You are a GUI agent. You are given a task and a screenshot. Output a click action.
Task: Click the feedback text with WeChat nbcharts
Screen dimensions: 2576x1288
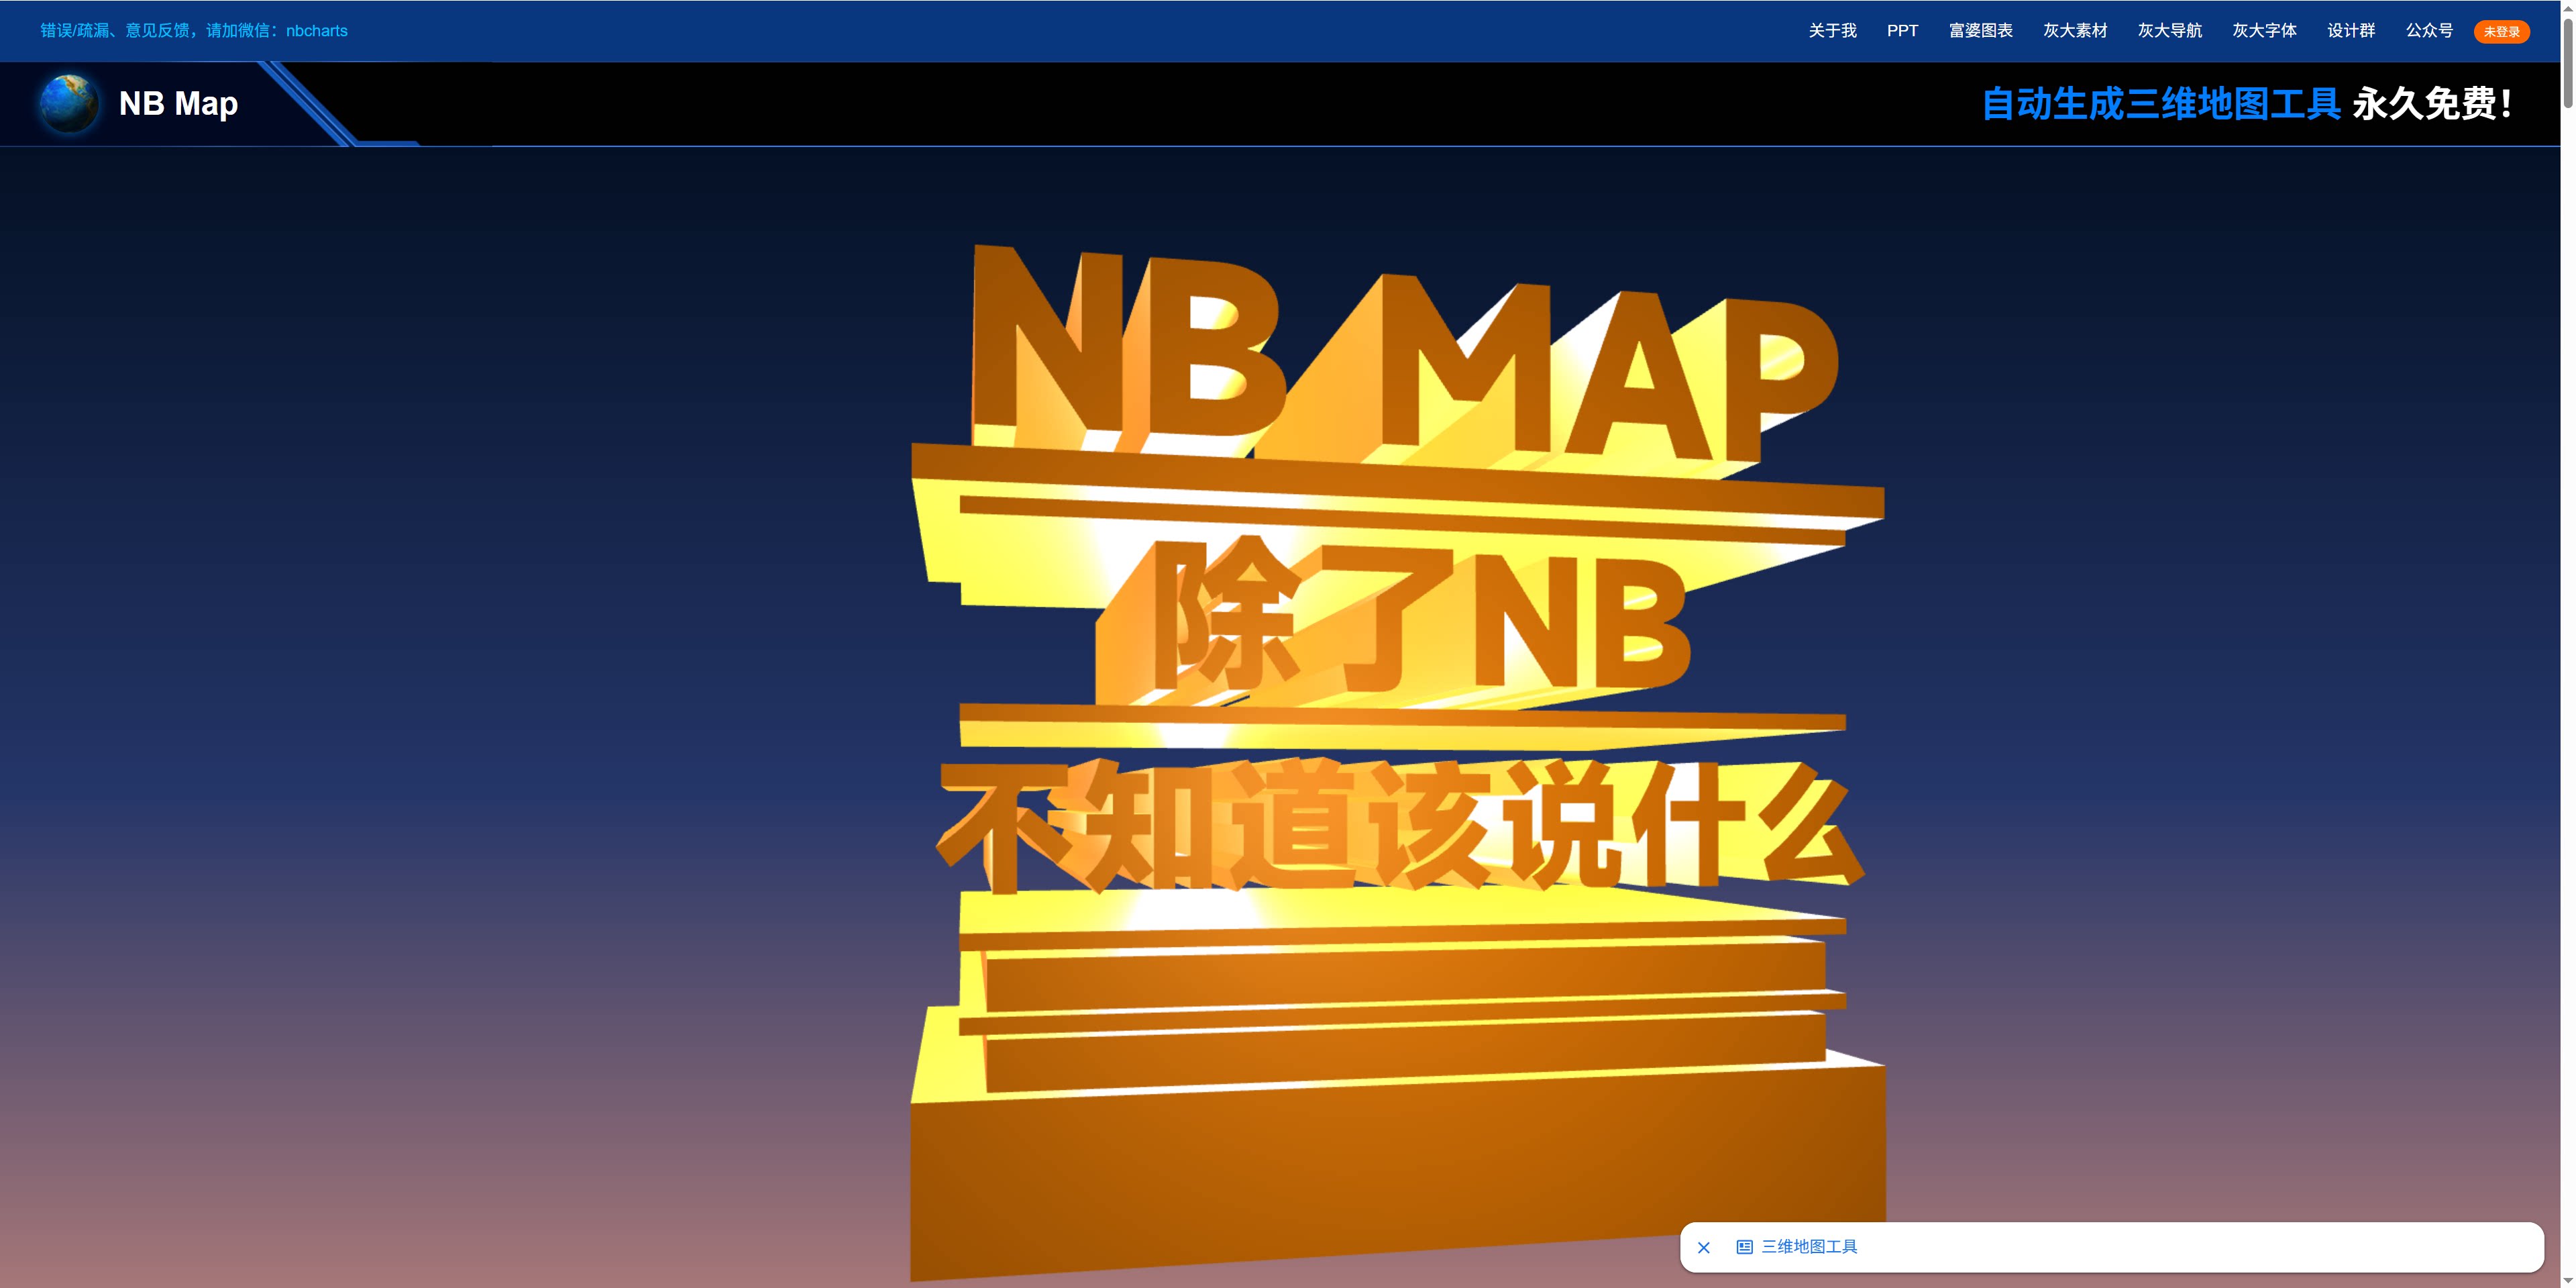[x=194, y=31]
